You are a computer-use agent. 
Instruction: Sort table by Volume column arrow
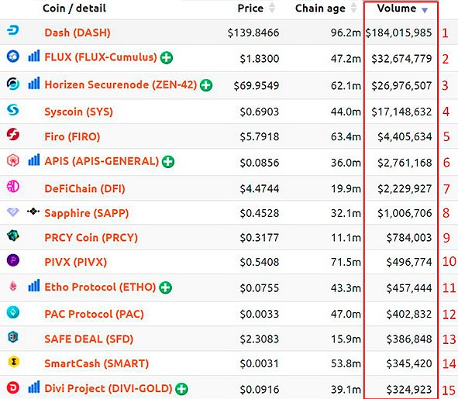point(425,10)
